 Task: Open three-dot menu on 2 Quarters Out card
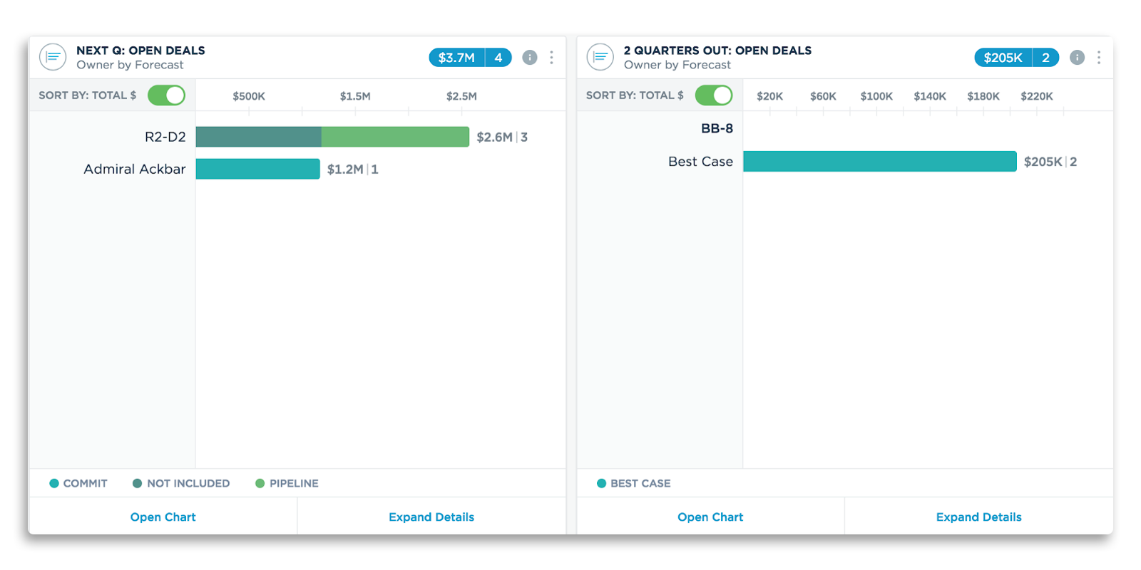pyautogui.click(x=1099, y=58)
